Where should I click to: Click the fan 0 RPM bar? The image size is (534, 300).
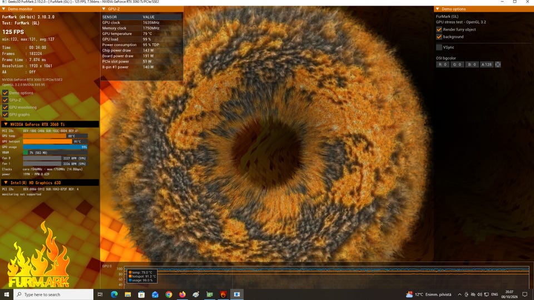pos(55,158)
